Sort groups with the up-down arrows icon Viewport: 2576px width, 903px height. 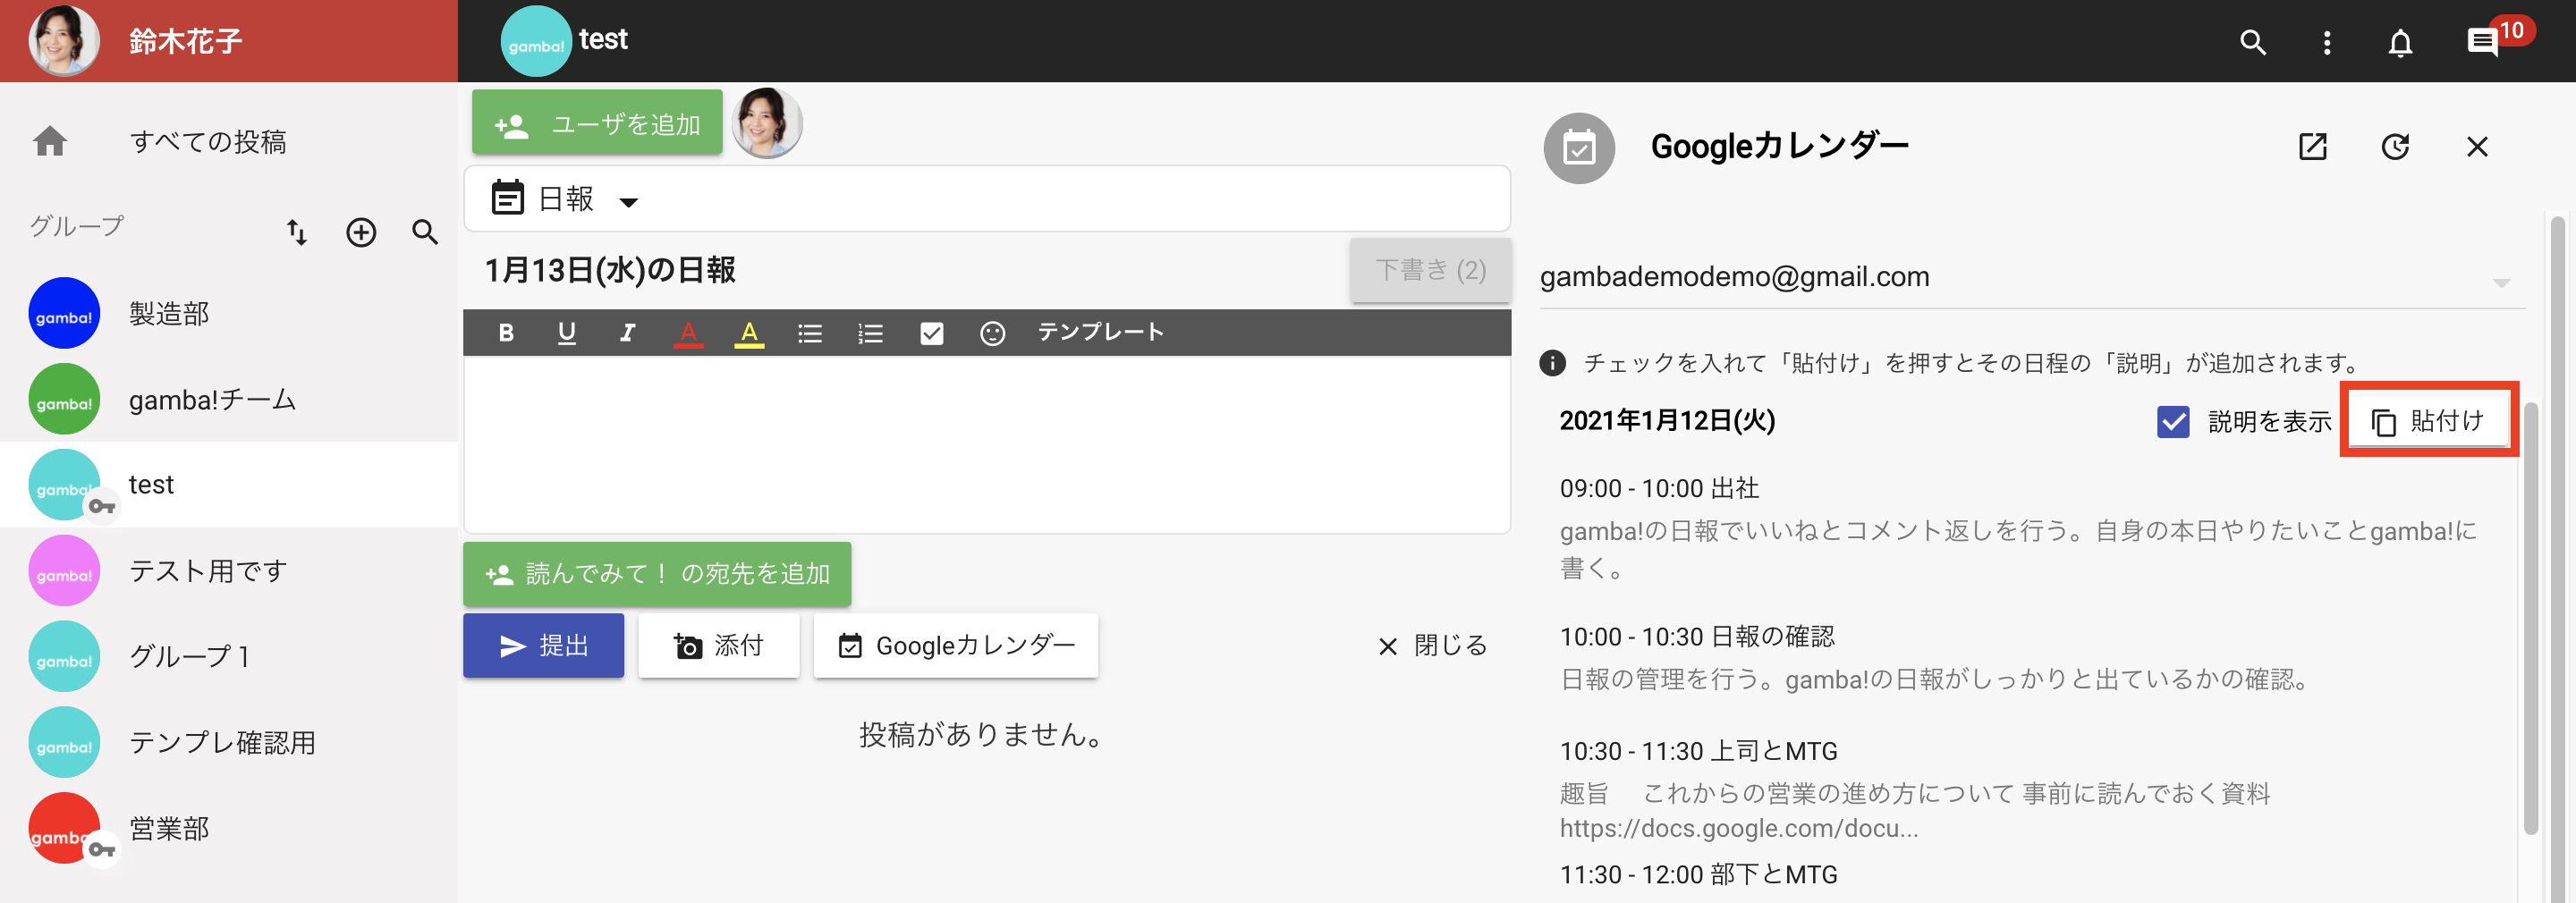pyautogui.click(x=297, y=232)
